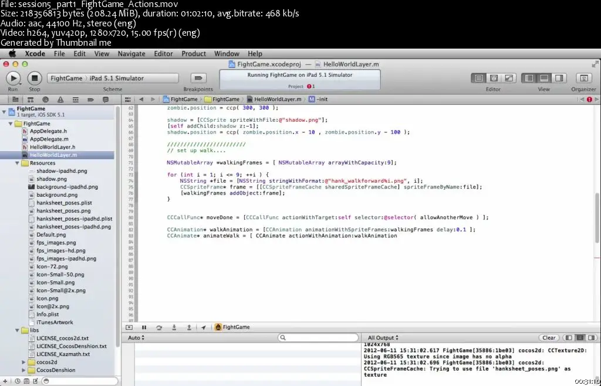Show the Search navigator
This screenshot has height=386, width=601.
pos(45,100)
